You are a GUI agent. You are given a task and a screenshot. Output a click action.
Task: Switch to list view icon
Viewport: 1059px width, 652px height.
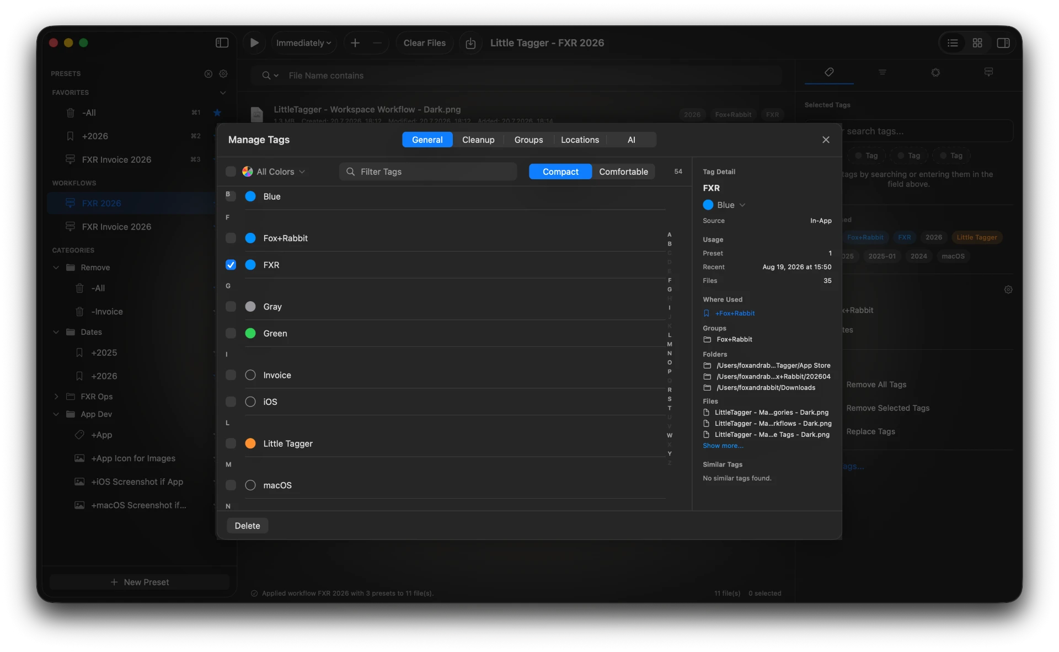coord(953,42)
